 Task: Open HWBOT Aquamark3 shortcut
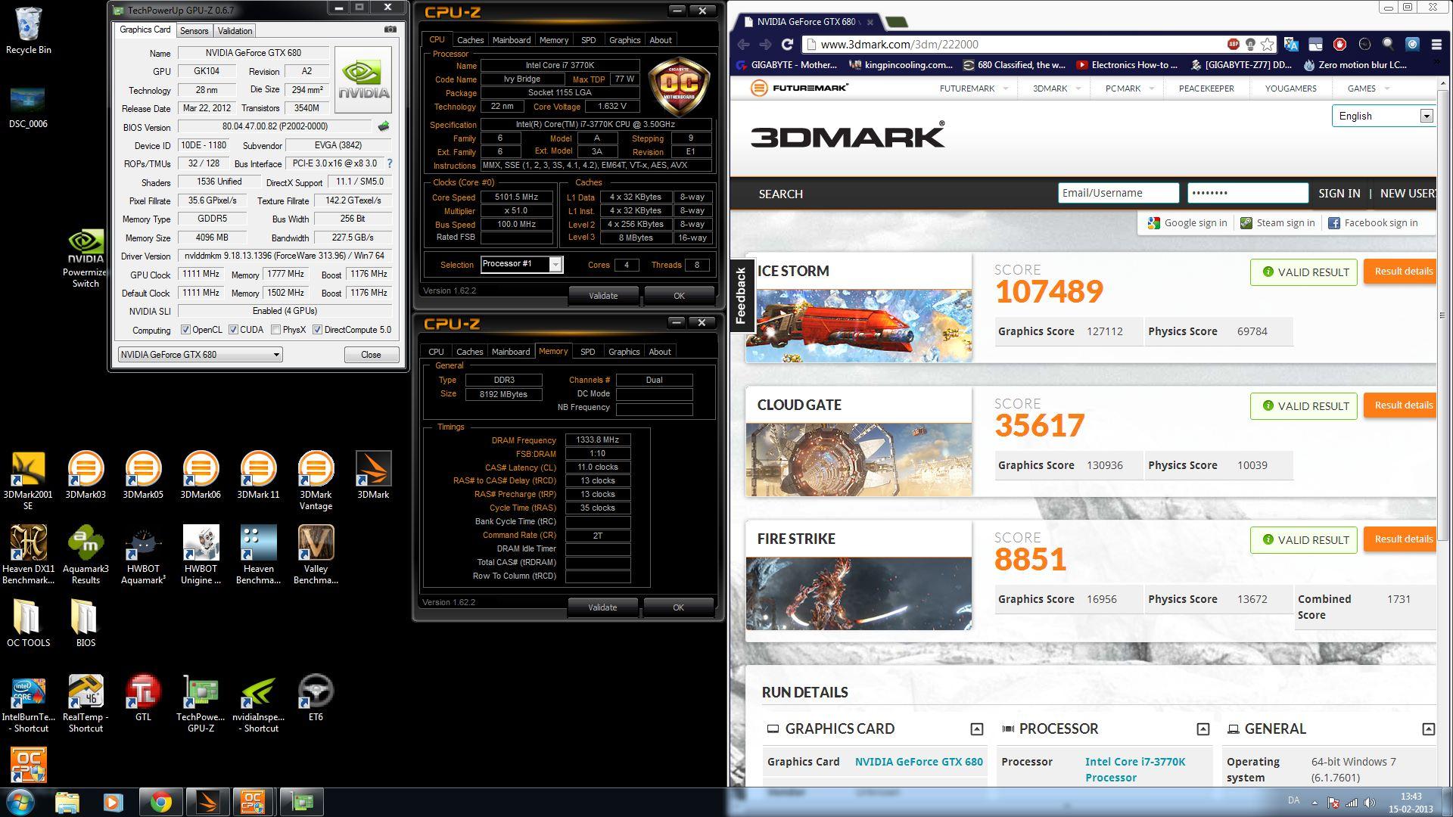coord(143,555)
